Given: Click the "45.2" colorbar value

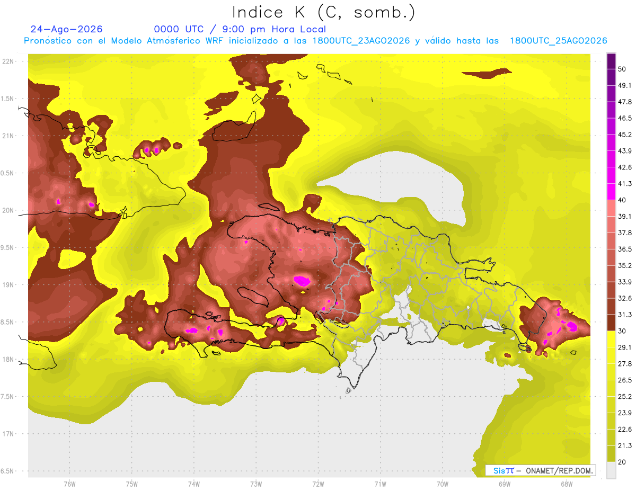Looking at the screenshot, I should point(625,135).
